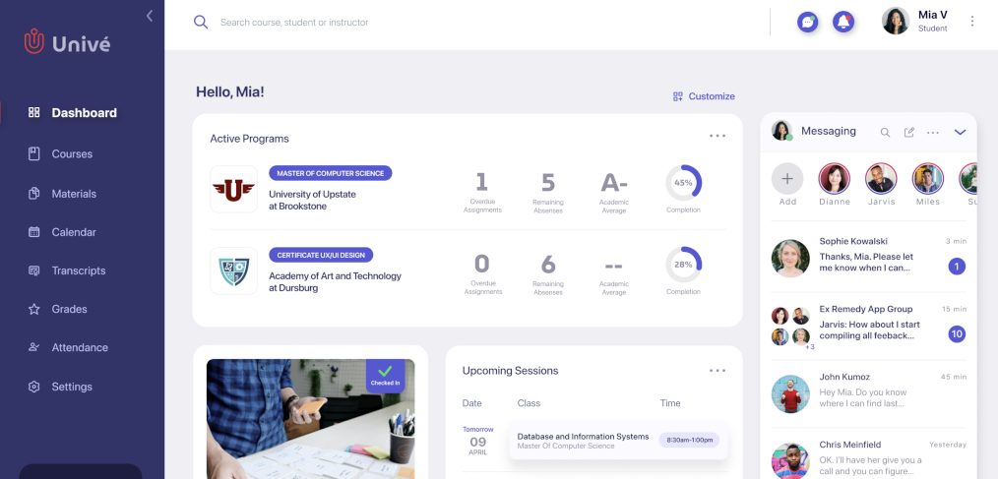Click the 6 Remaining Absences stat
998x479 pixels.
click(x=548, y=273)
